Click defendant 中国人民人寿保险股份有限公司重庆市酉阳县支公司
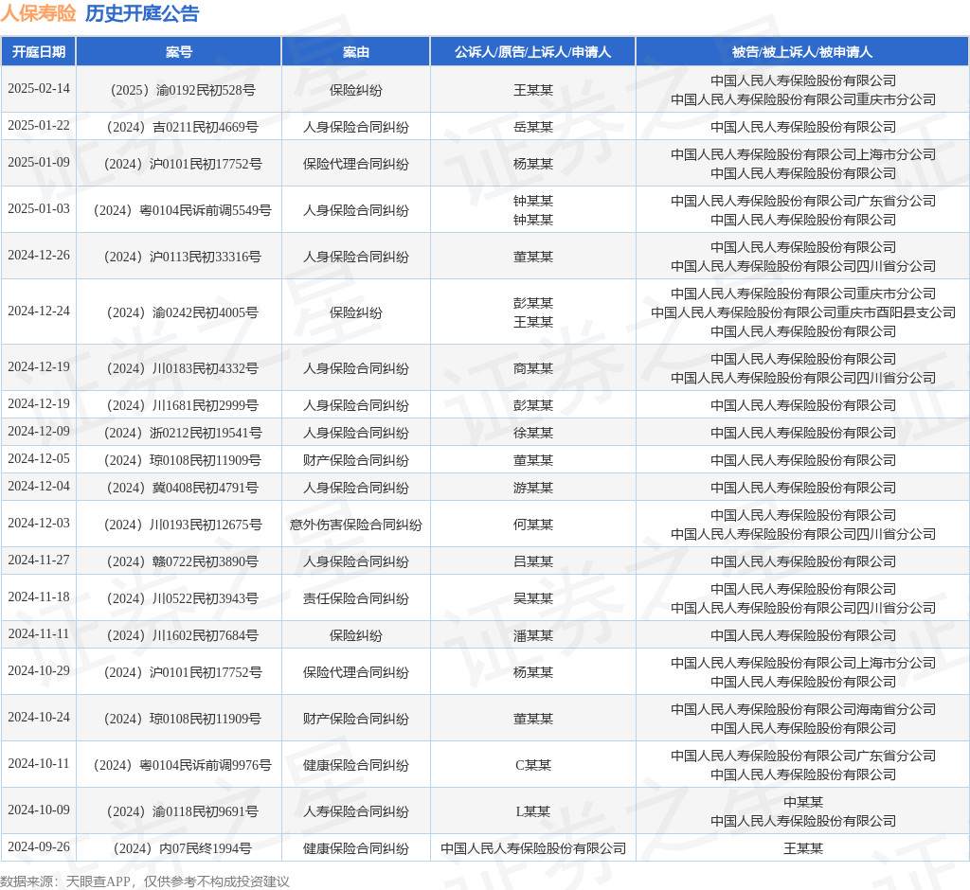This screenshot has height=890, width=970. coord(803,313)
